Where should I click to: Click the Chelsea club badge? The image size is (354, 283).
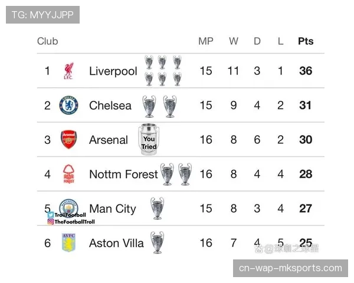tap(68, 106)
